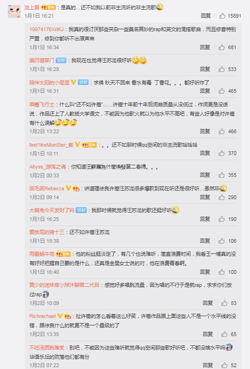Like the feel1ikeMonSter_飯 comment with 370 likes
The width and height of the screenshot is (250, 369).
tap(222, 153)
